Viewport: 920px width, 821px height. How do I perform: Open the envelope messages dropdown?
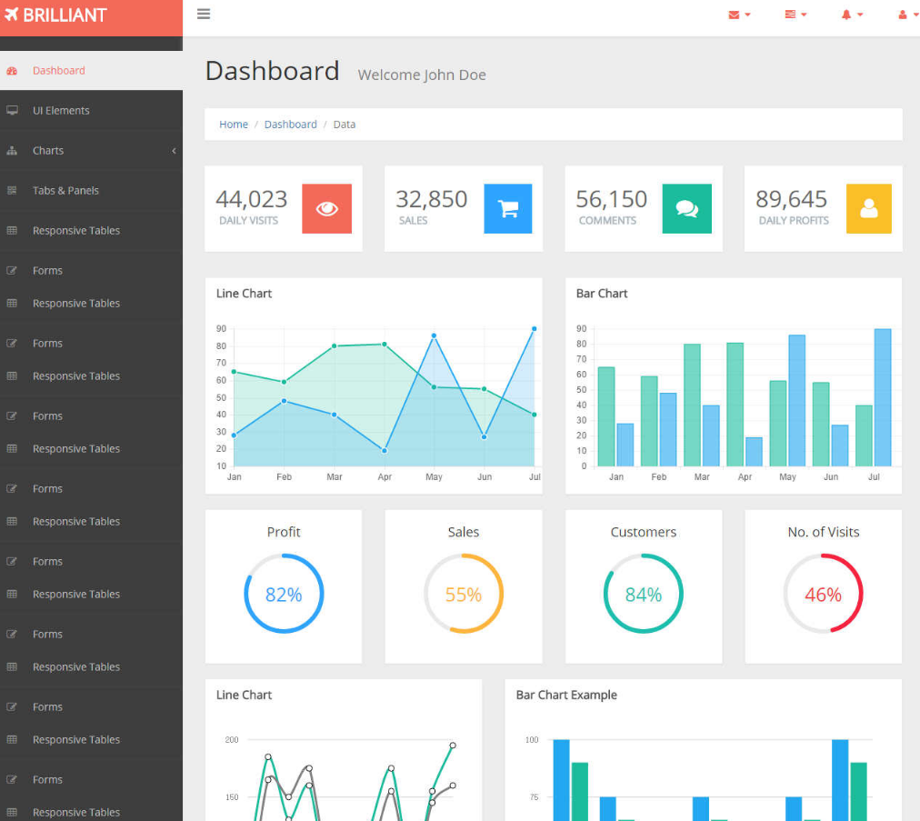pyautogui.click(x=739, y=15)
